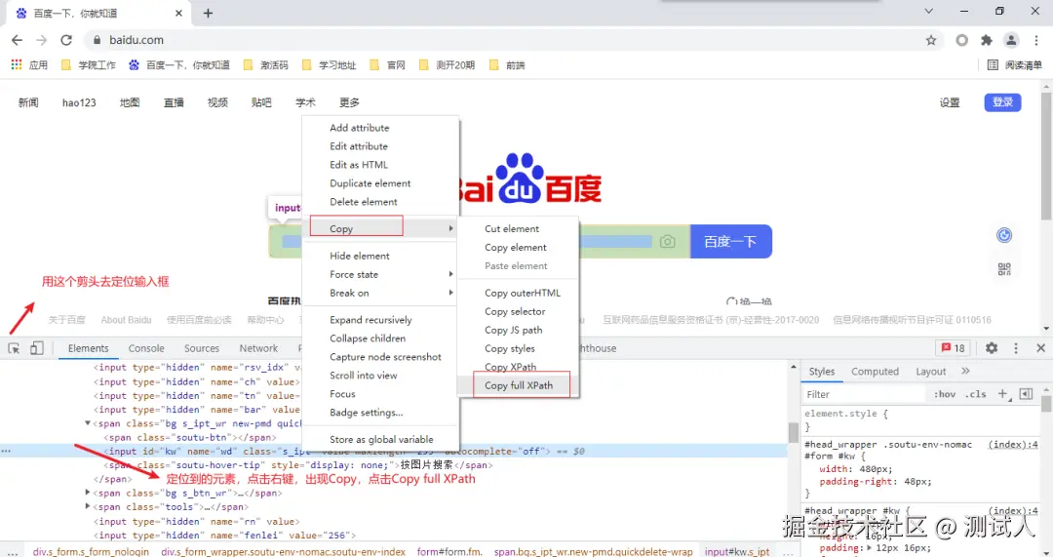Click the round blue assistant icon
Screen dimensions: 1053x557
pyautogui.click(x=1004, y=235)
